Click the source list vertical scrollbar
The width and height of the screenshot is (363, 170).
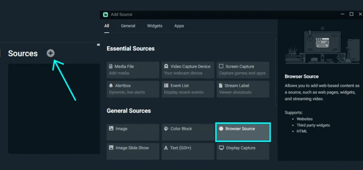(276, 72)
